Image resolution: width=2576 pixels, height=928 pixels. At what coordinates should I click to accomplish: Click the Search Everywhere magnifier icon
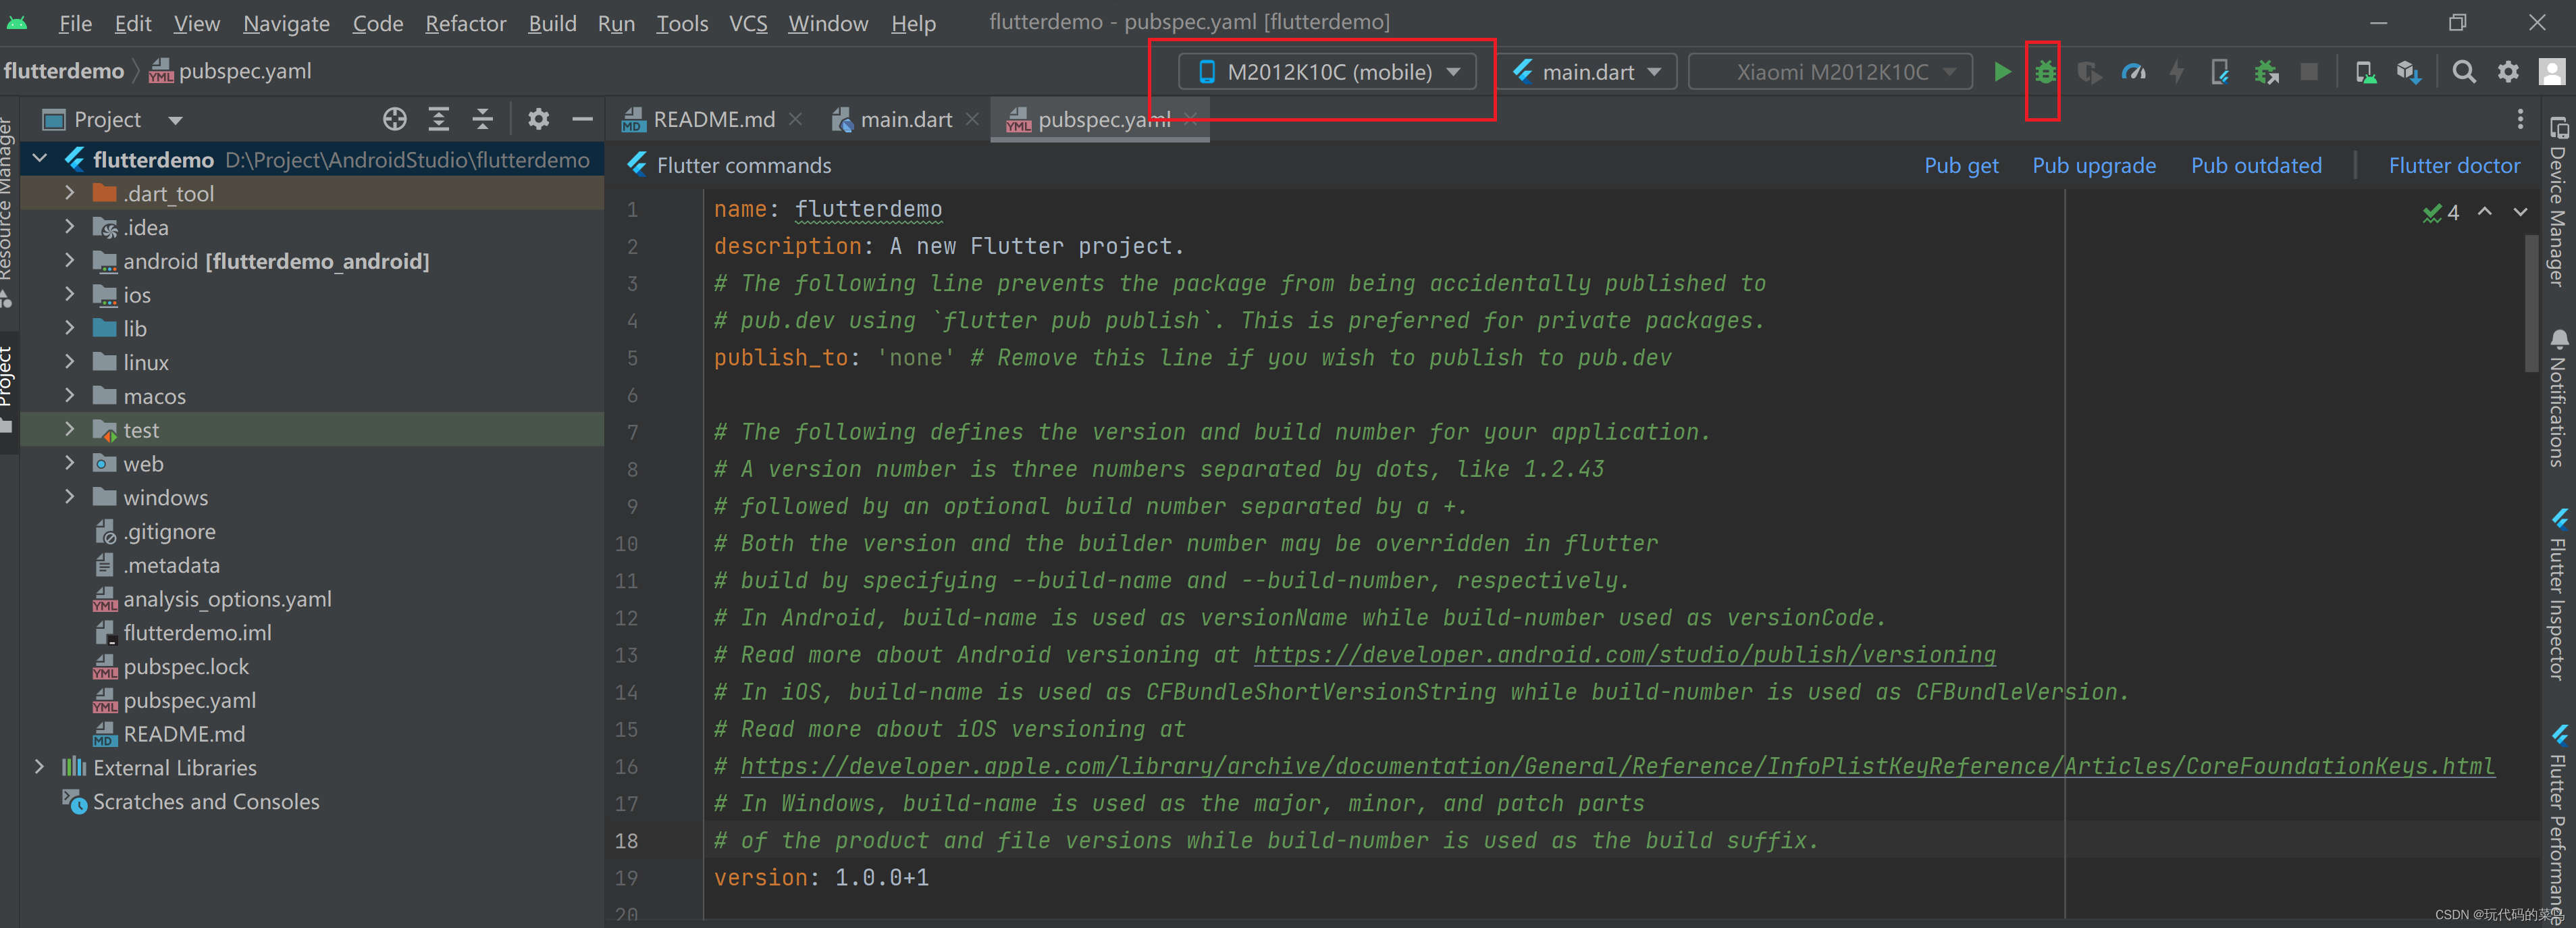click(2464, 72)
